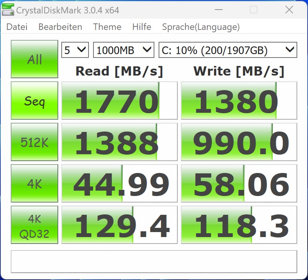Open the Datei menu

(17, 27)
